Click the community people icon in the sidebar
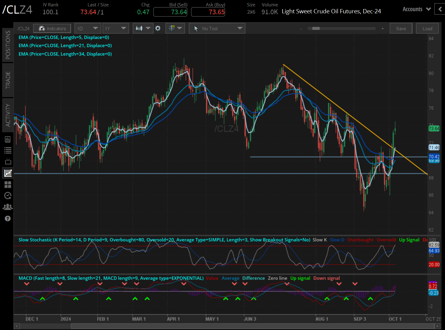 click(x=8, y=207)
